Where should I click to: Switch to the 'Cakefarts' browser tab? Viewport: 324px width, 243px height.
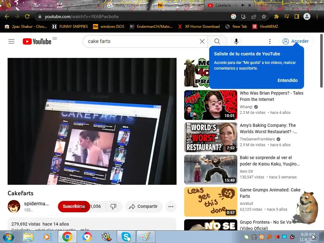click(x=225, y=5)
